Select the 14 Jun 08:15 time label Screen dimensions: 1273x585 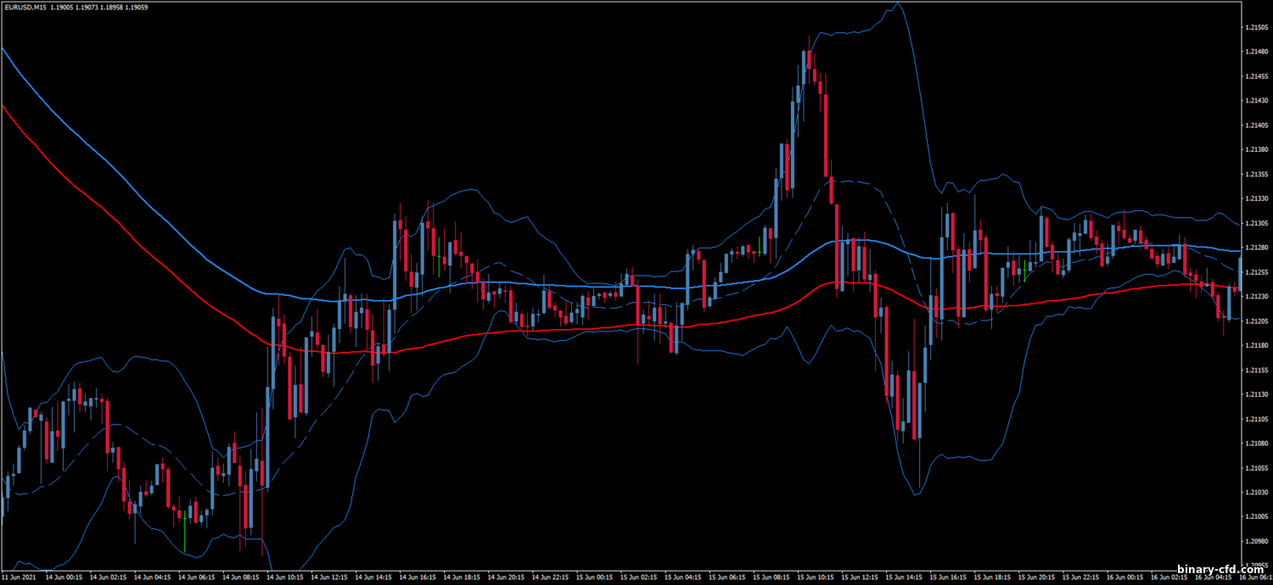(243, 578)
